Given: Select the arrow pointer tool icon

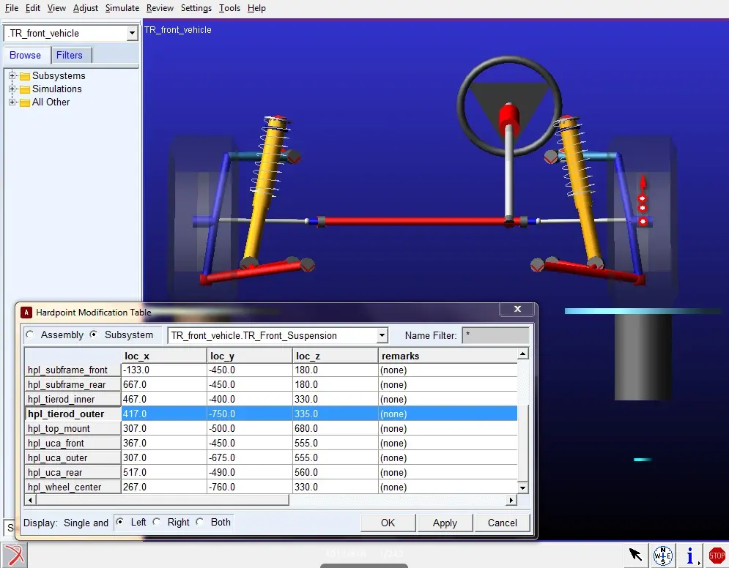Looking at the screenshot, I should (635, 554).
